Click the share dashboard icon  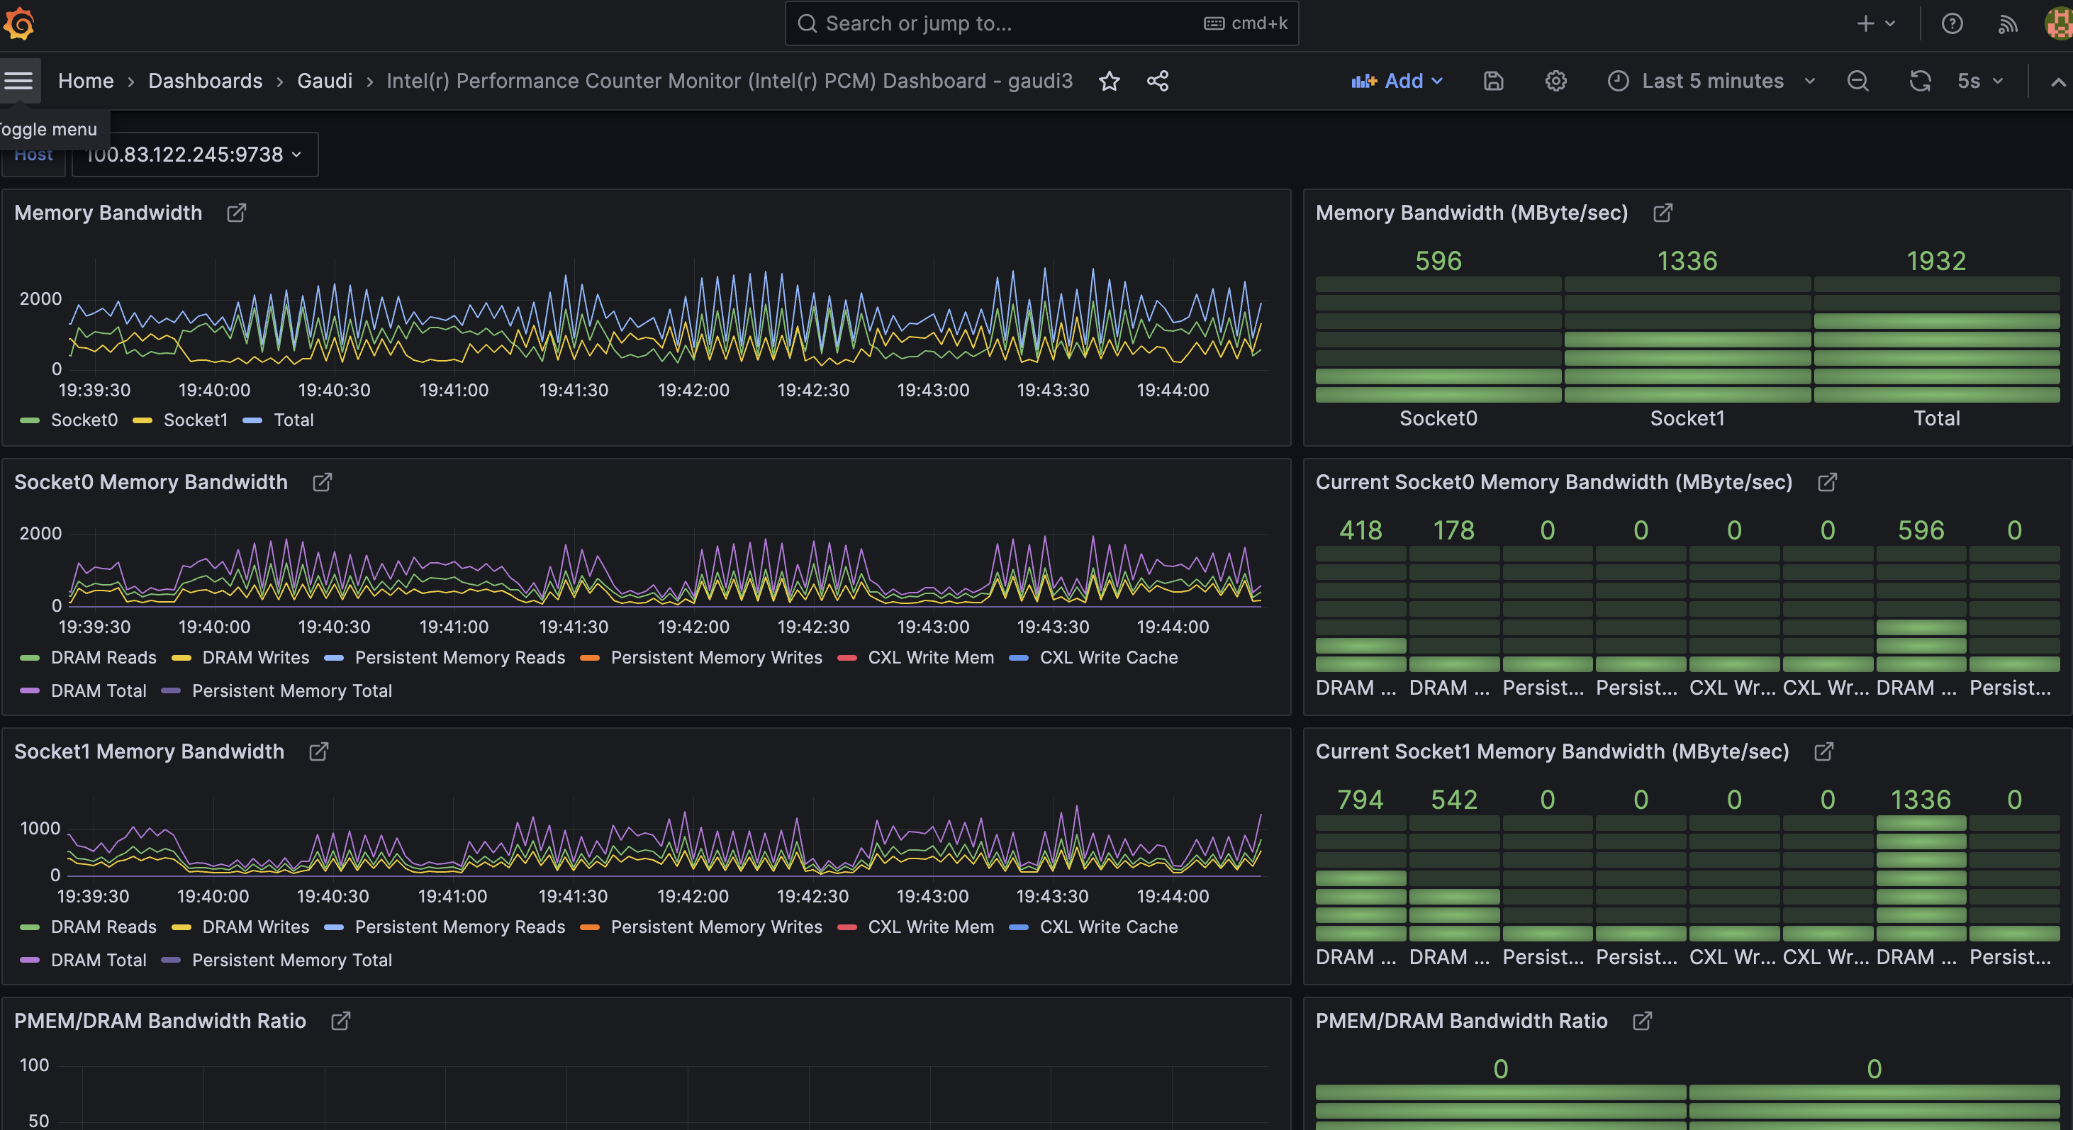click(1158, 81)
